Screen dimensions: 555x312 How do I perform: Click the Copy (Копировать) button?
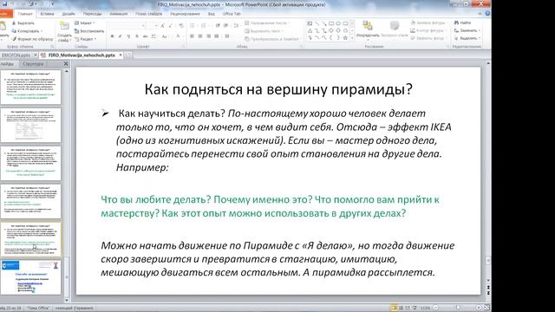pos(27,31)
